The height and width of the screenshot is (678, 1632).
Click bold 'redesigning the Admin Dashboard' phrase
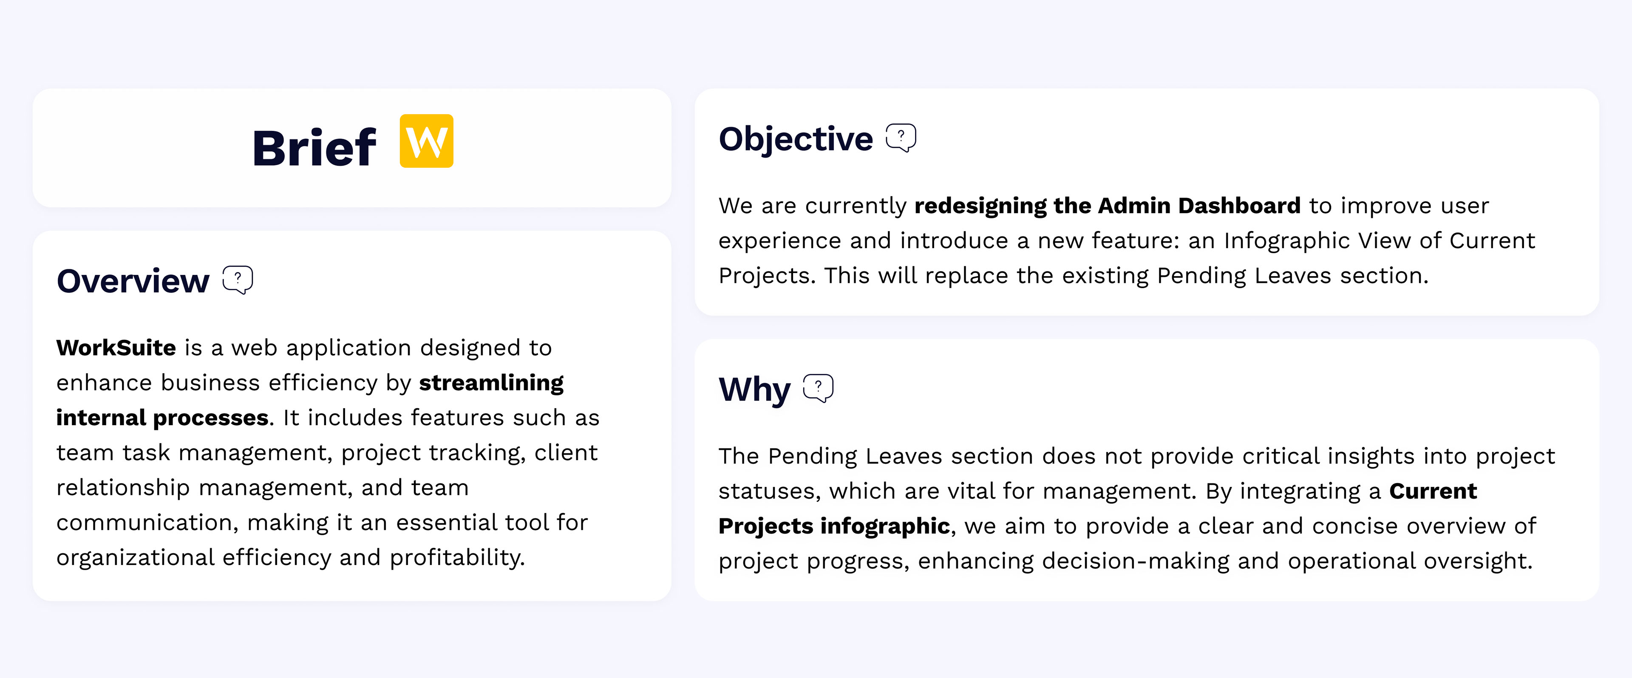1108,206
